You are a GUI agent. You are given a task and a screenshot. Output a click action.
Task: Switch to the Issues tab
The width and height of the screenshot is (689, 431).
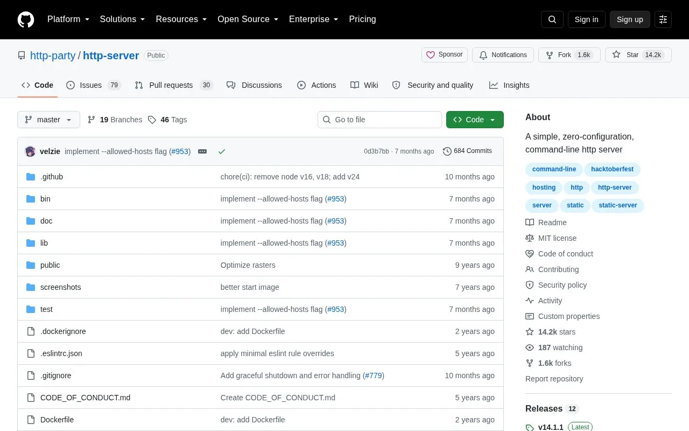[94, 85]
